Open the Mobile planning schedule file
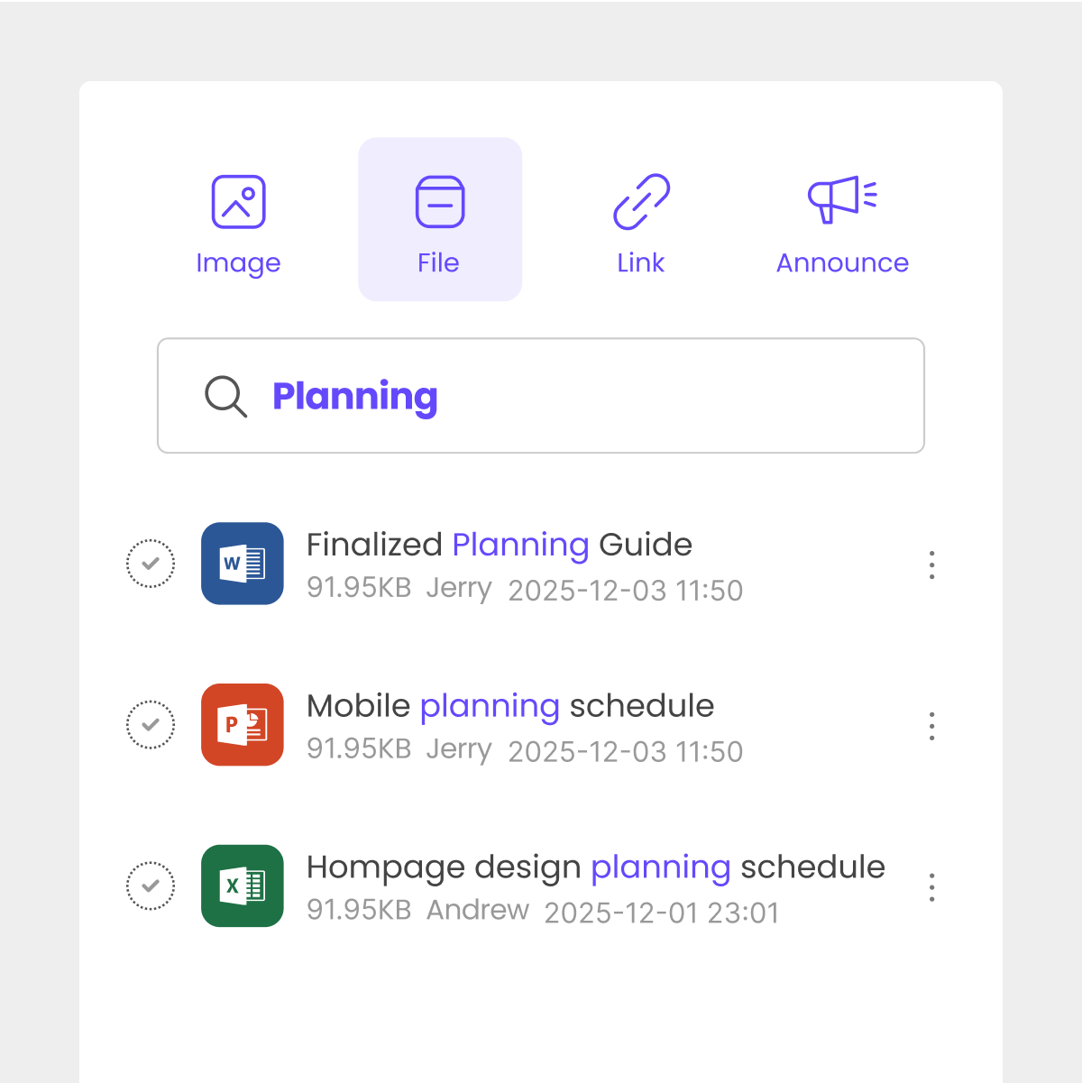Viewport: 1082px width, 1083px height. point(509,706)
